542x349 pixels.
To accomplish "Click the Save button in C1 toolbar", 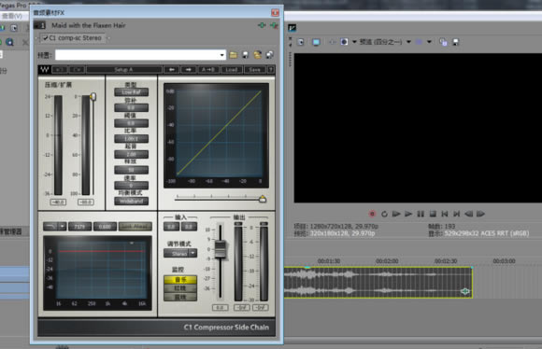I will 254,70.
